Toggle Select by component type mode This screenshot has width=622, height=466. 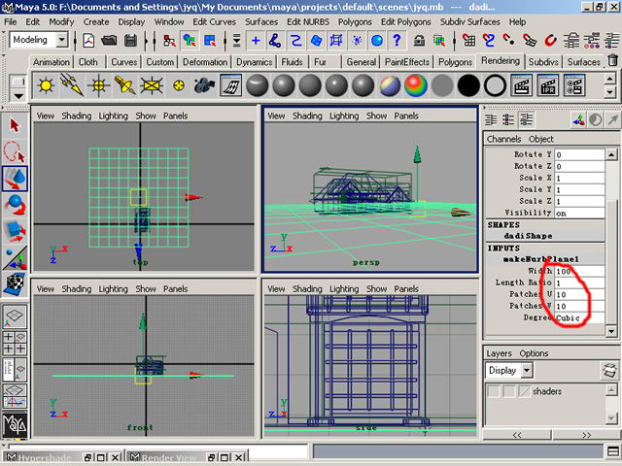coord(210,41)
